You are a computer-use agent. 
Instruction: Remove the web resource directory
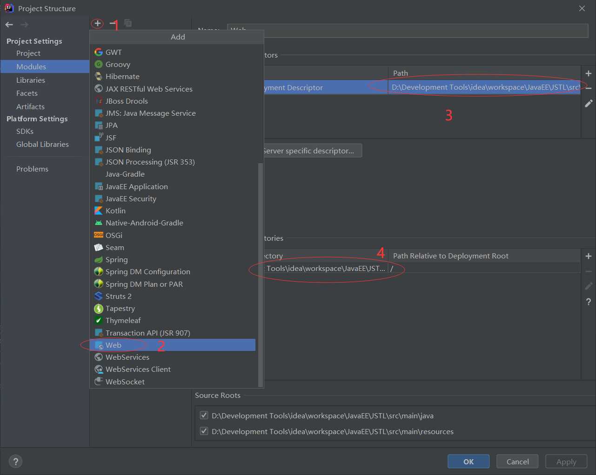click(589, 271)
